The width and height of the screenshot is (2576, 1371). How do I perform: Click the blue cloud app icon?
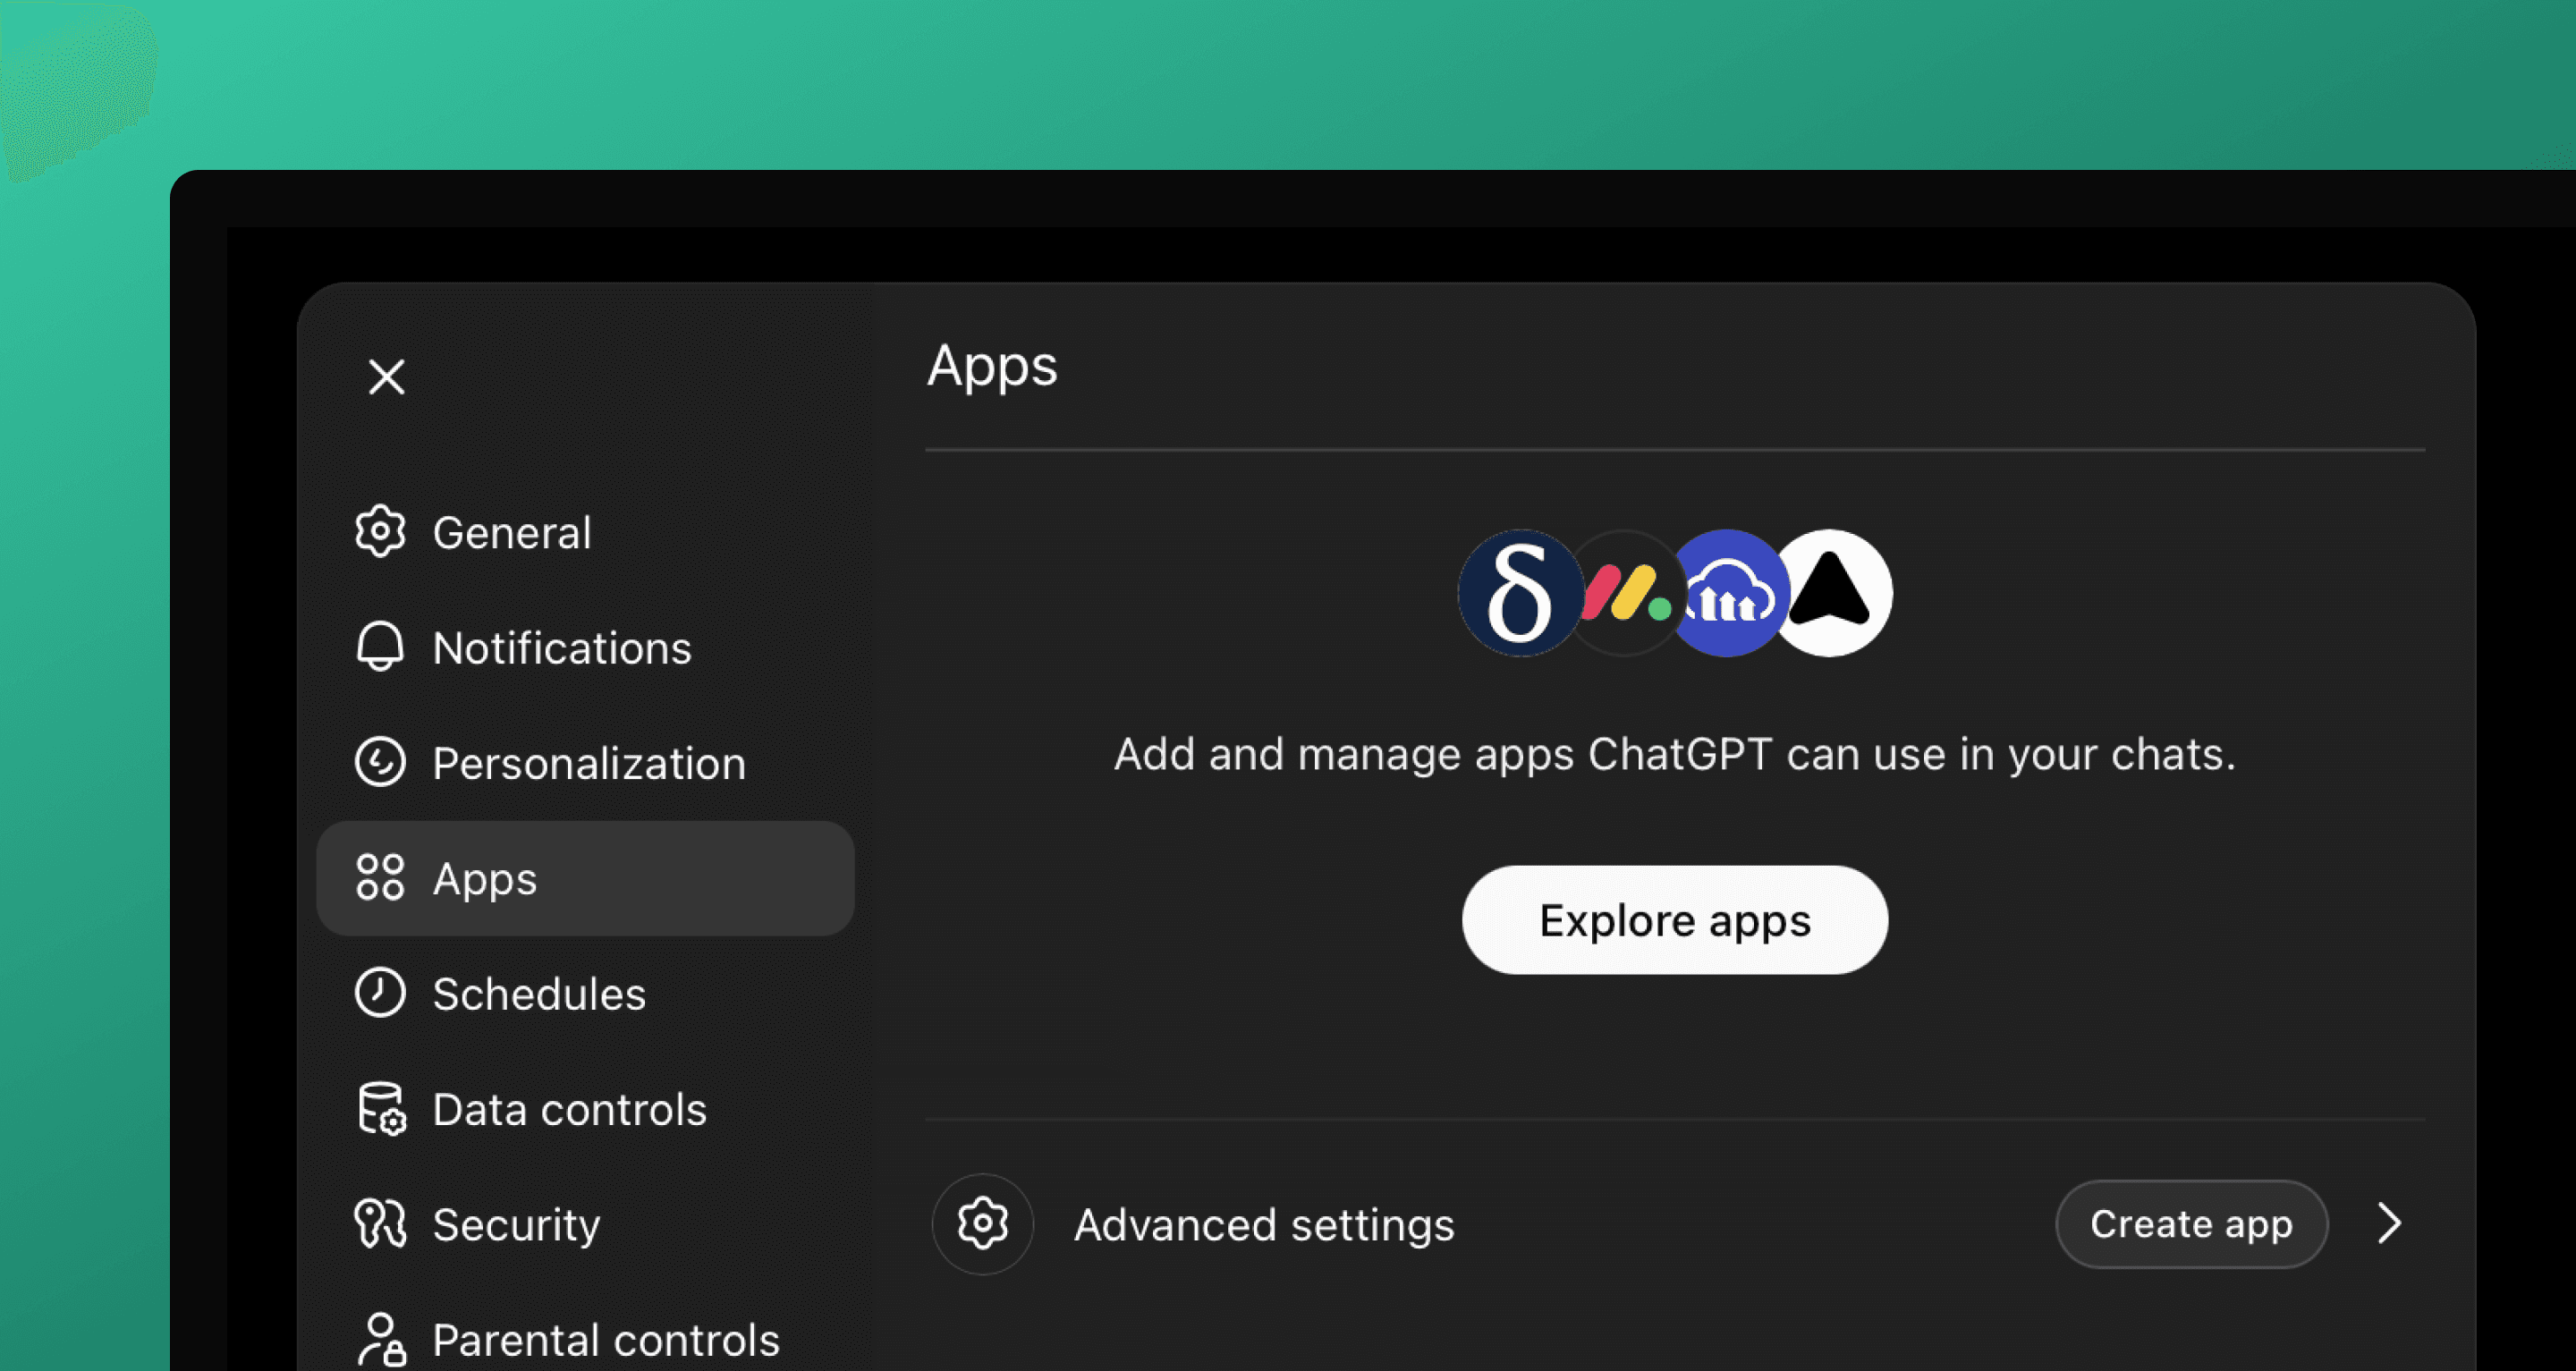point(1728,593)
